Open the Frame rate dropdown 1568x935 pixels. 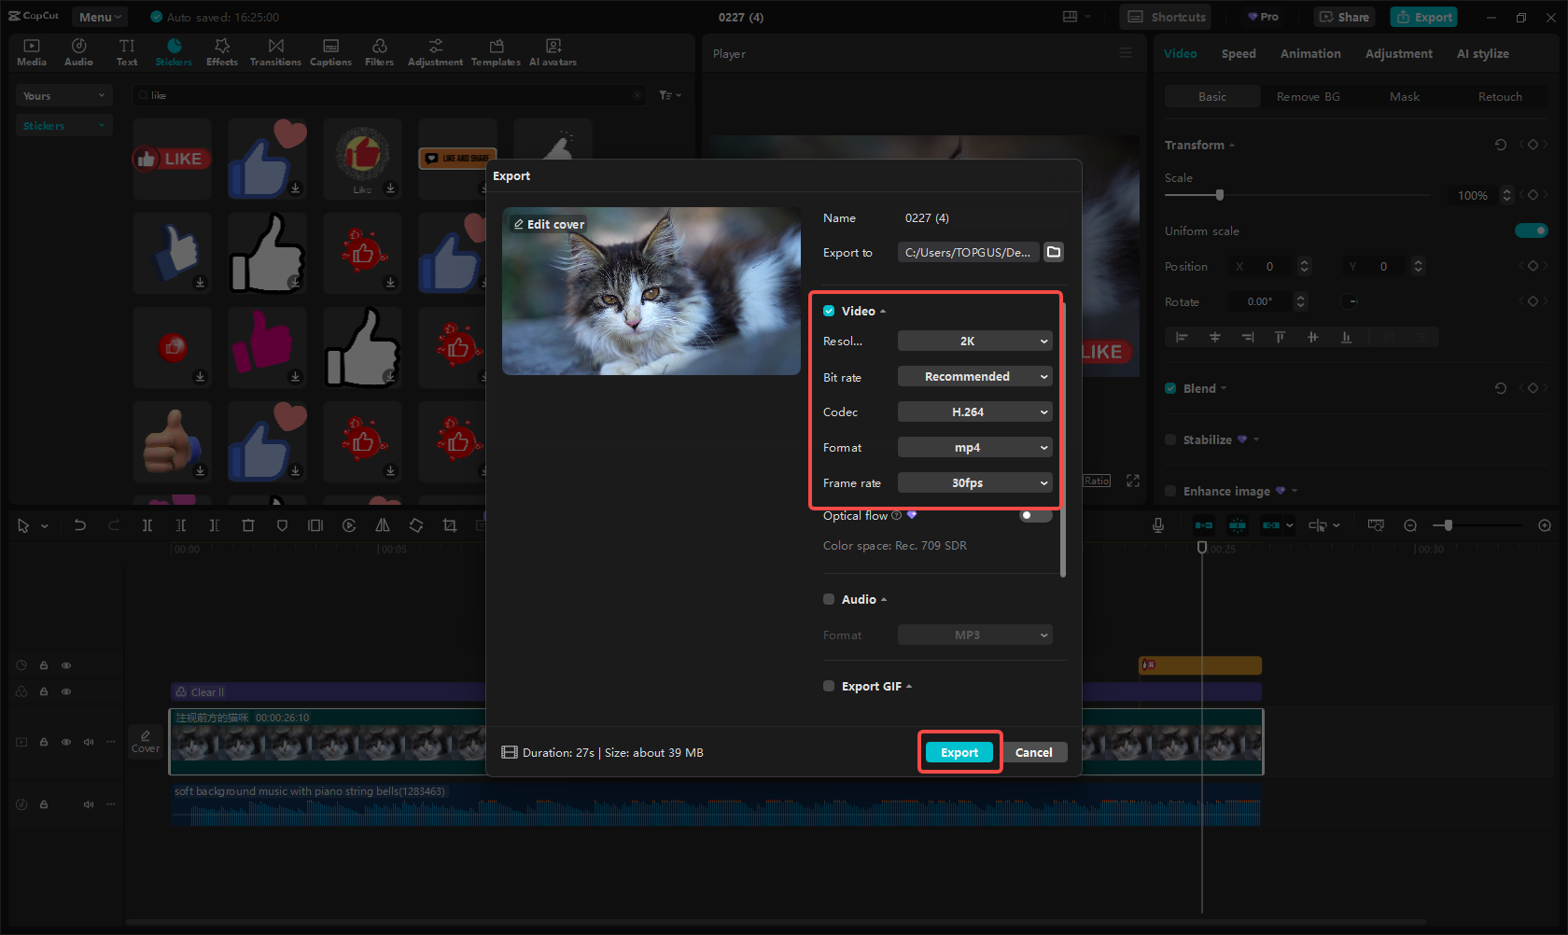974,482
